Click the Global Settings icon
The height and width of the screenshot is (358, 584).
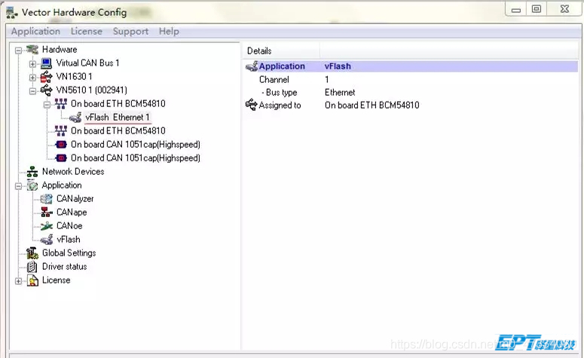click(32, 253)
